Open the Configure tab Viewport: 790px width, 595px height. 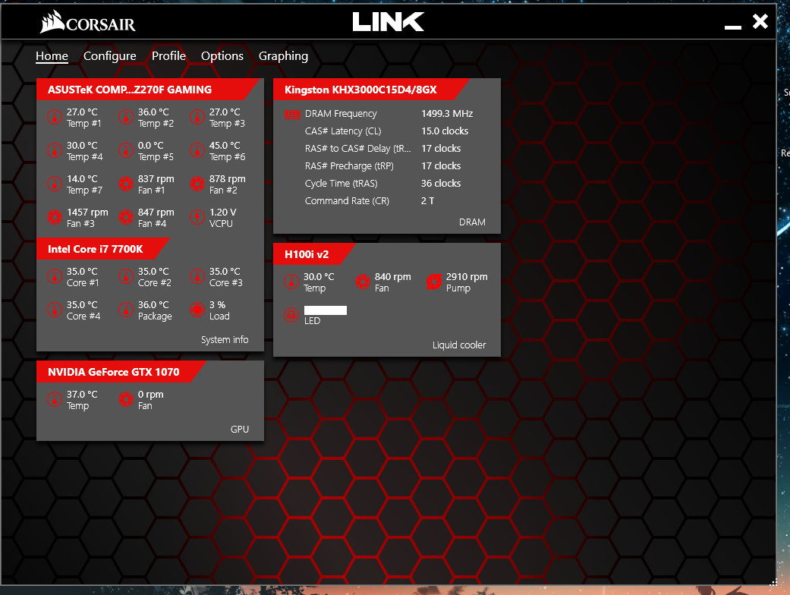109,56
